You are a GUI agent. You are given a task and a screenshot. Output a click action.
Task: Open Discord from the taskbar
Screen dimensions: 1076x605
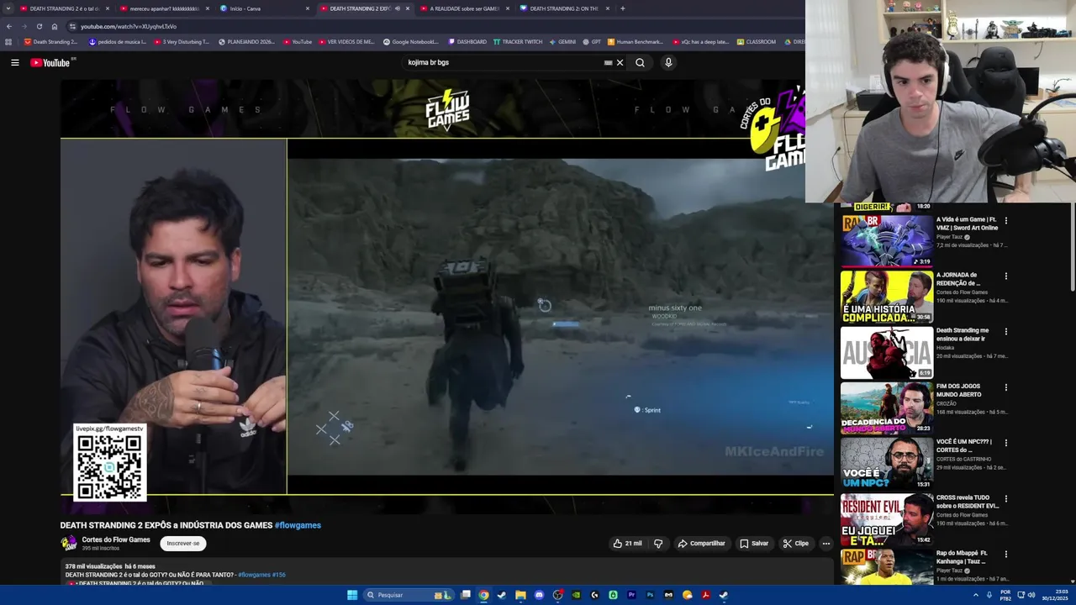click(x=539, y=595)
